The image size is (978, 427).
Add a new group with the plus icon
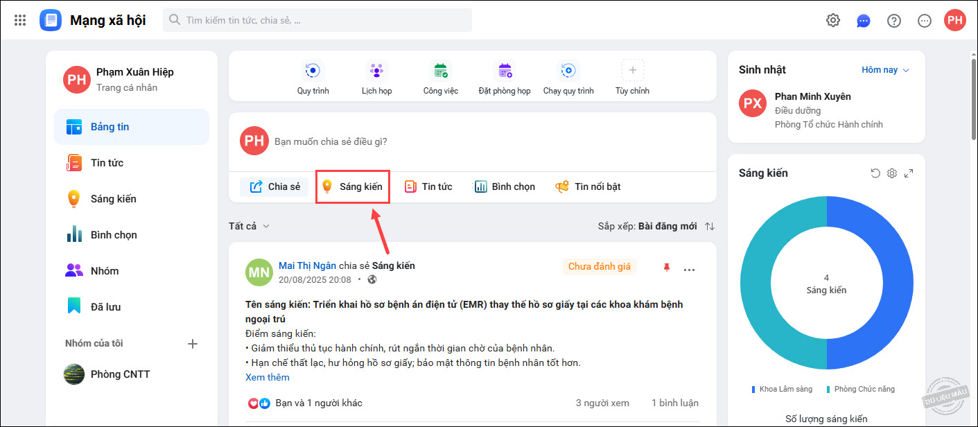click(193, 344)
